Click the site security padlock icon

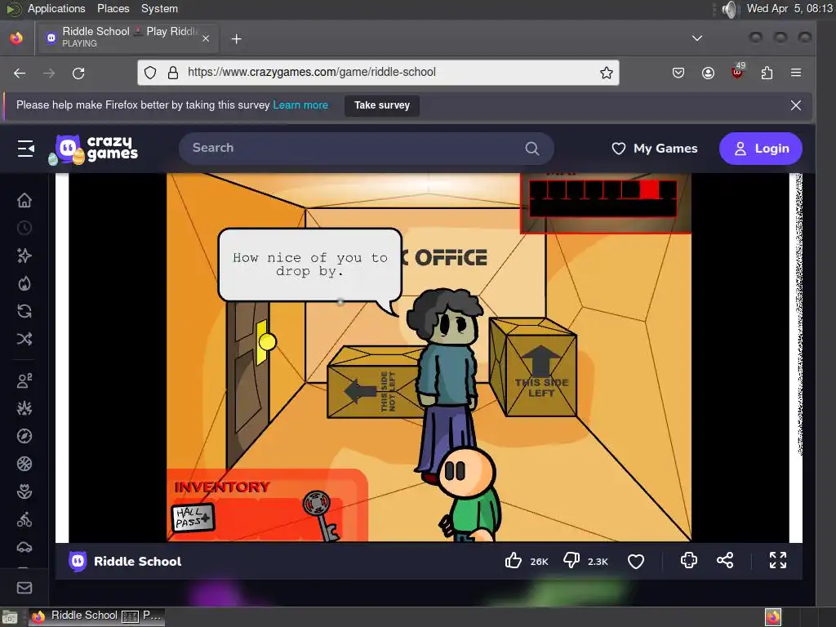pyautogui.click(x=173, y=73)
